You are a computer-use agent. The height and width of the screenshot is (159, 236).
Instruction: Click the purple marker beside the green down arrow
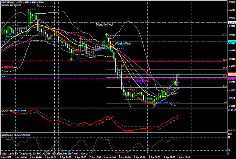[x=110, y=37]
